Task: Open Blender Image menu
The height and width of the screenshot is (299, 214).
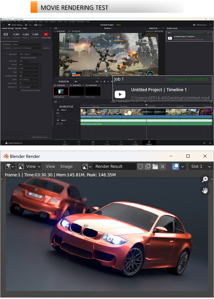Action: pos(66,166)
